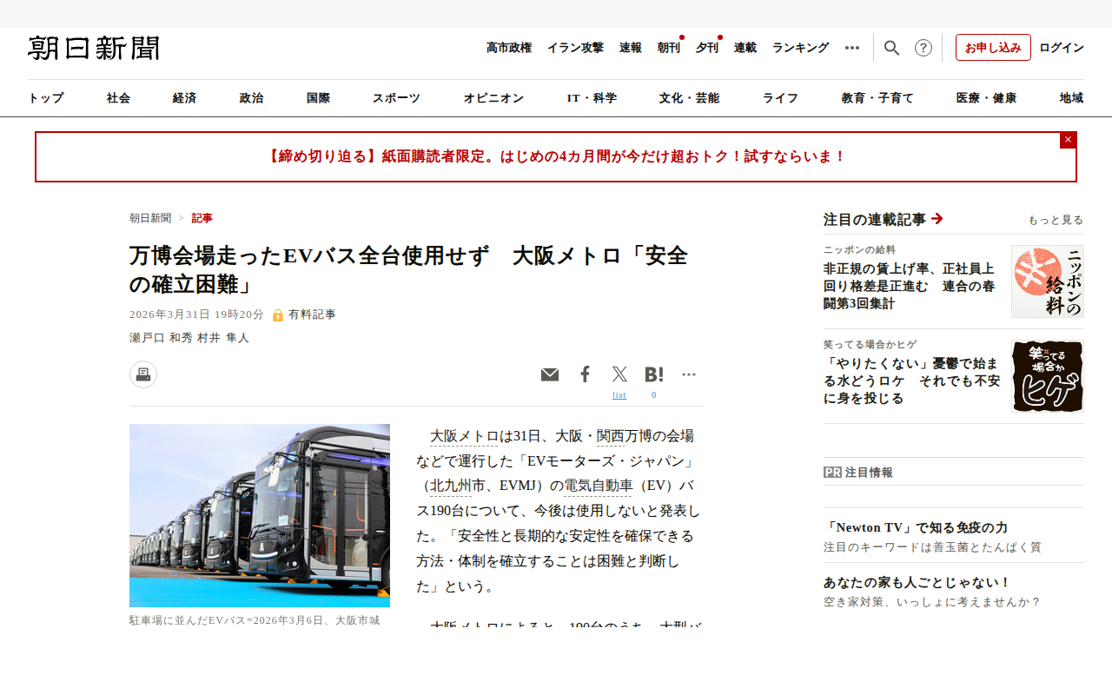Open the 「やりたくない」憂鬱 article headline

911,381
